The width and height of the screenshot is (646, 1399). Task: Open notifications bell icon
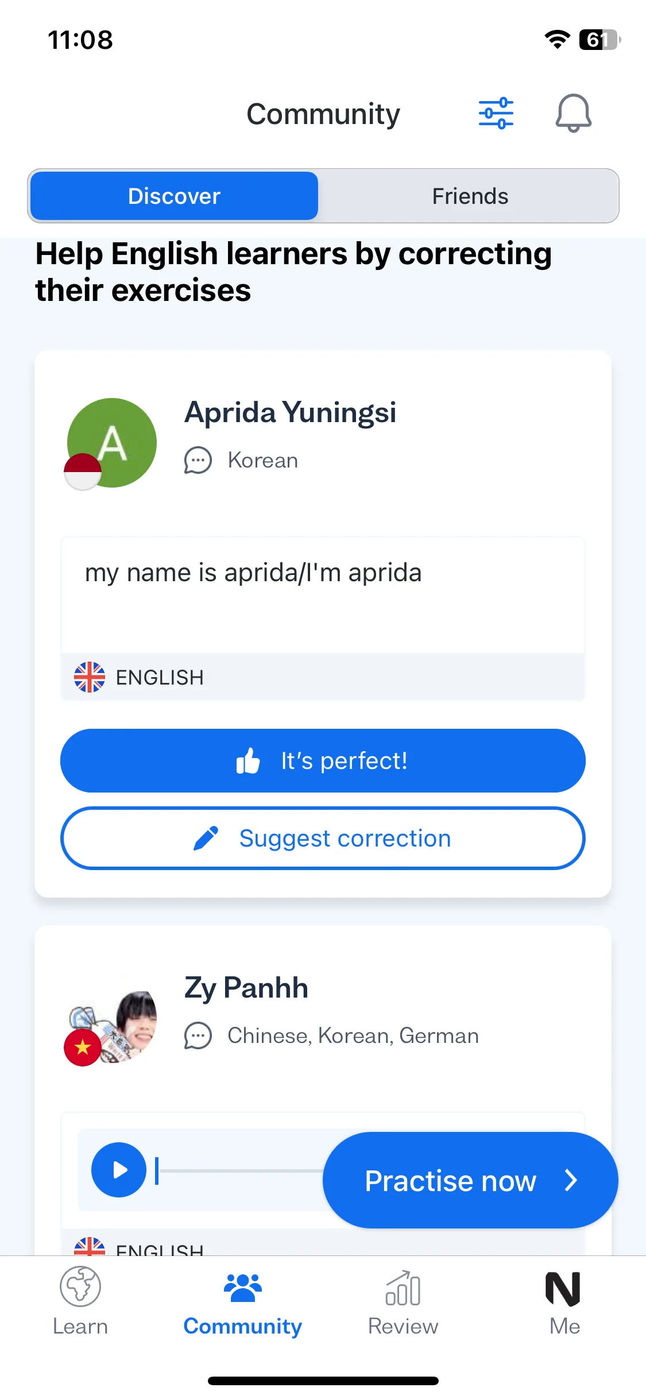click(x=573, y=113)
